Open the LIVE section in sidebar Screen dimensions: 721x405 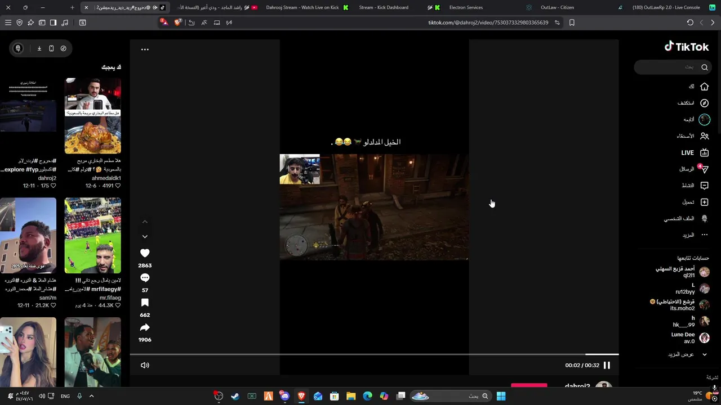pyautogui.click(x=695, y=152)
